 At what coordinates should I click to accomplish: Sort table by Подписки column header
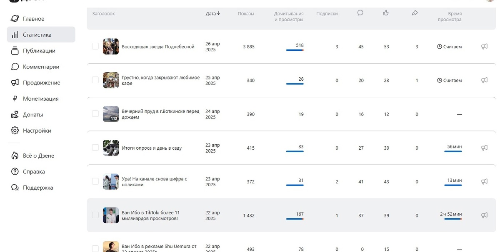[x=327, y=14]
